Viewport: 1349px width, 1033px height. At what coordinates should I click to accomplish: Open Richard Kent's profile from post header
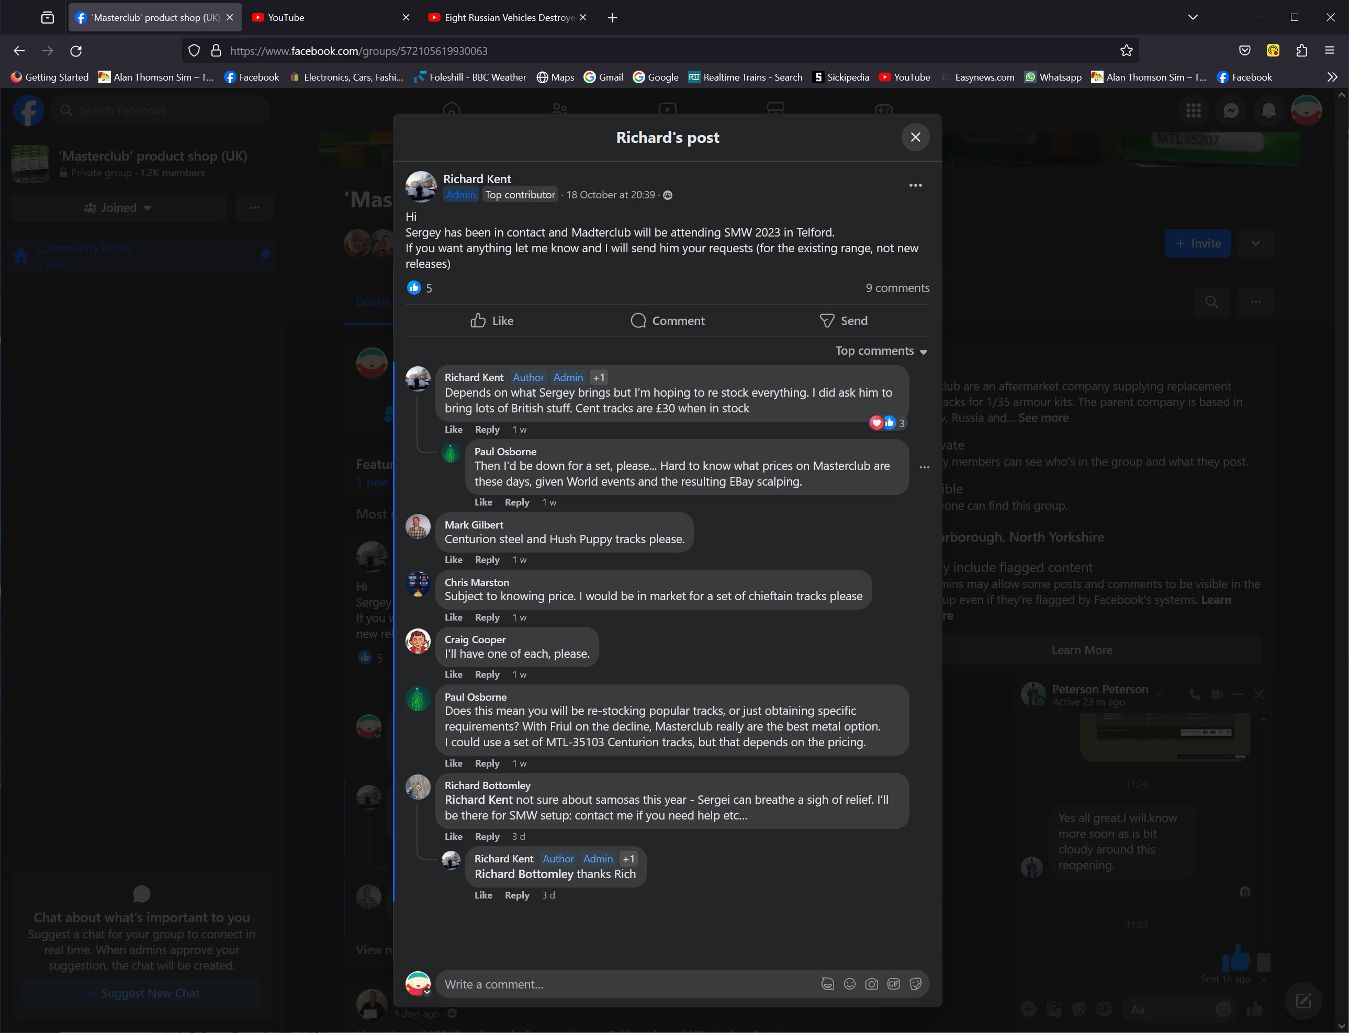477,179
